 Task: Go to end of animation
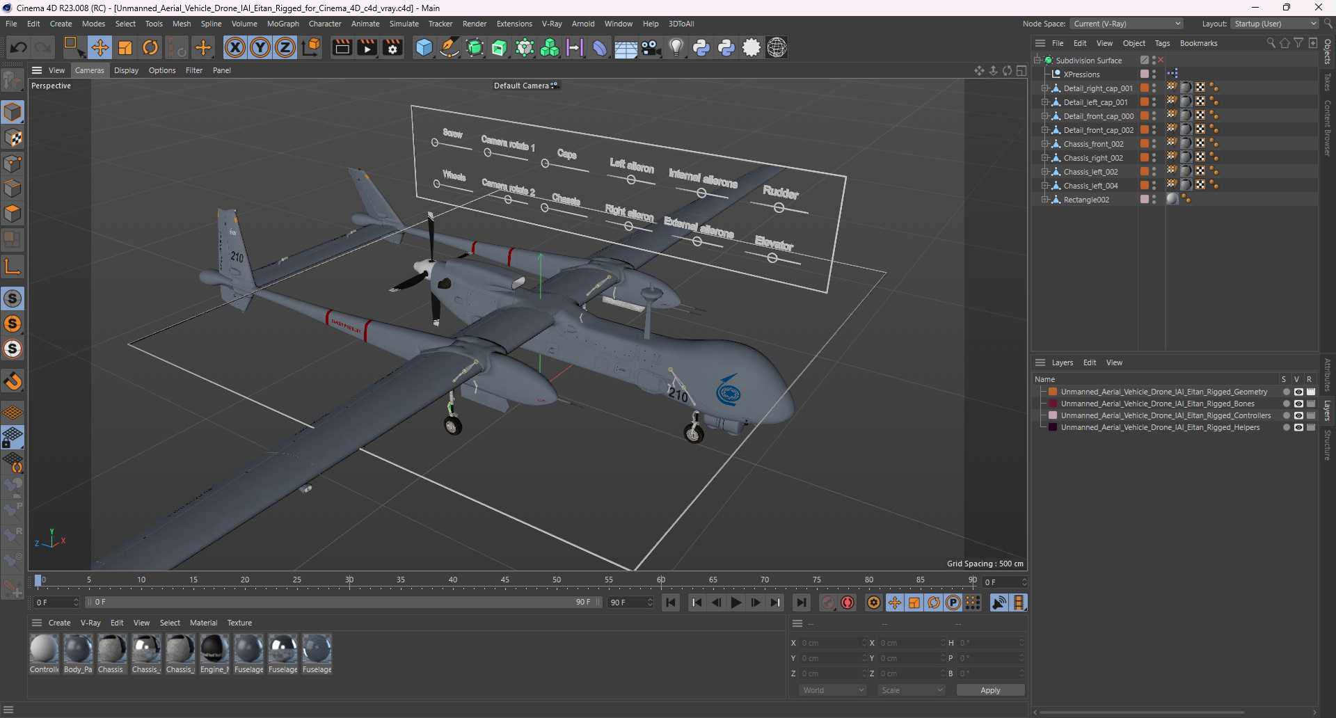point(801,603)
